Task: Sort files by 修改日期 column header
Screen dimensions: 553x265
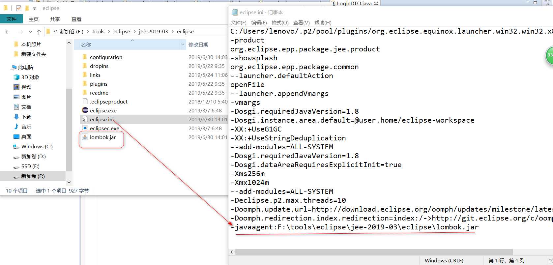Action: [x=198, y=44]
